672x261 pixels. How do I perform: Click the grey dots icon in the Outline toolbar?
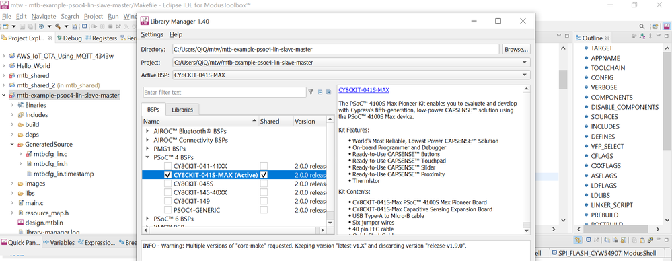click(634, 36)
